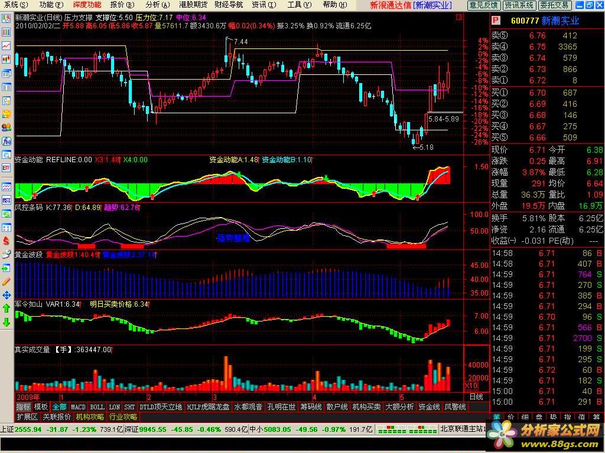The width and height of the screenshot is (605, 453).
Task: Select the 全部 indicator tab
Action: (x=59, y=407)
